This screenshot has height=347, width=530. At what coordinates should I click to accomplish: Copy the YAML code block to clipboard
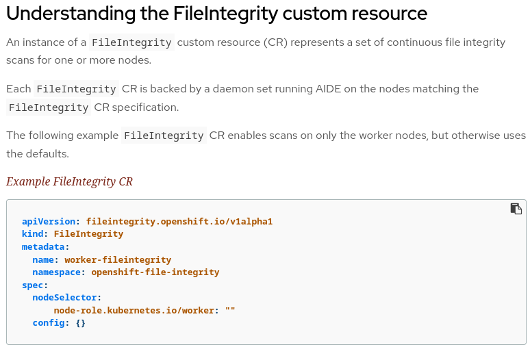(516, 209)
